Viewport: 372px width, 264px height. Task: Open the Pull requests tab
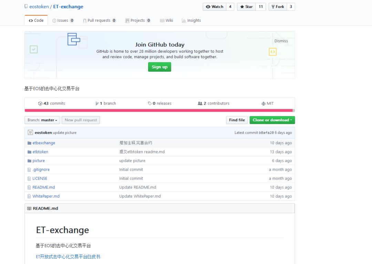click(x=100, y=20)
